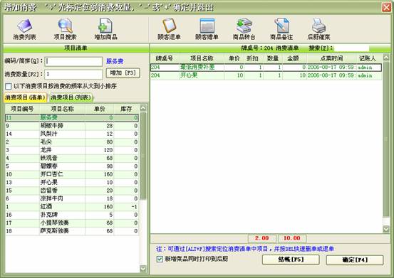Select the 龙井 item row
The width and height of the screenshot is (394, 278).
pyautogui.click(x=72, y=150)
